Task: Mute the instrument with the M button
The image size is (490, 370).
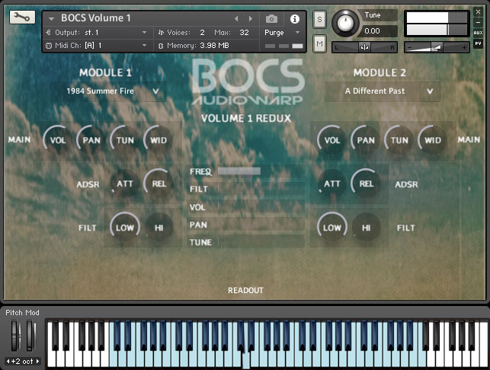Action: coord(319,43)
